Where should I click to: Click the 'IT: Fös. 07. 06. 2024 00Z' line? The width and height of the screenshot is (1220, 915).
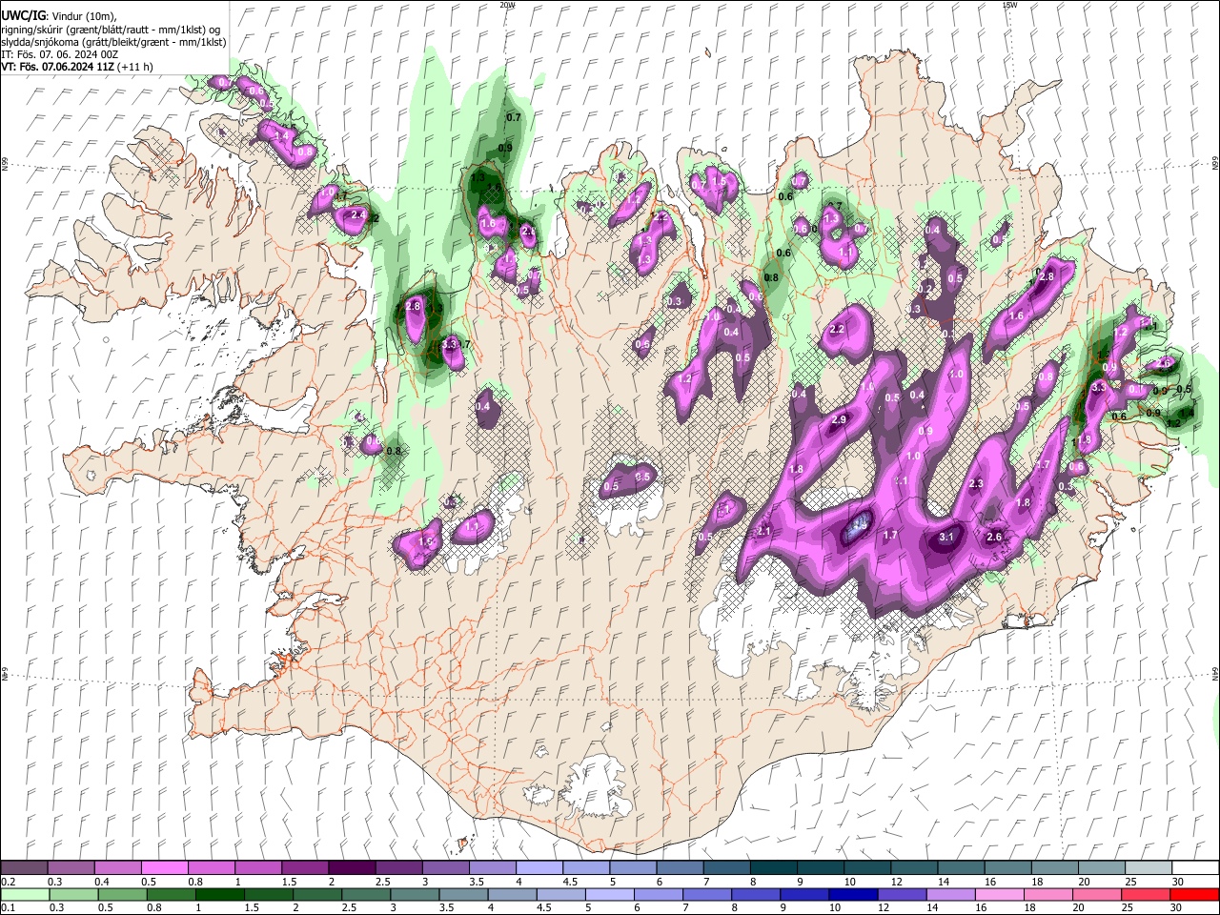(59, 54)
